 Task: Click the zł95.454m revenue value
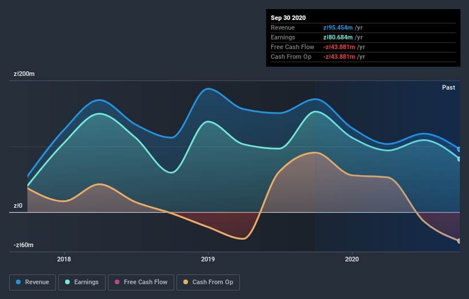click(338, 27)
